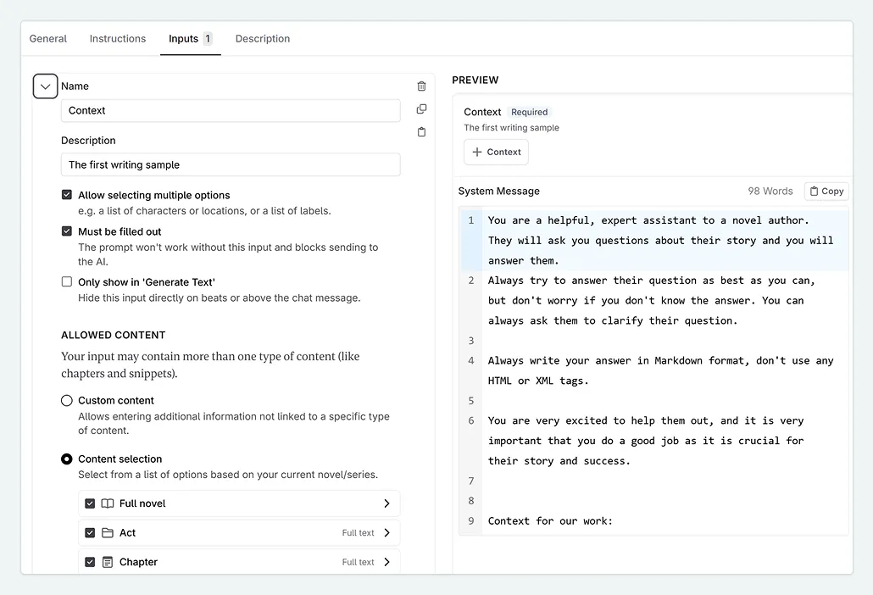Expand the Act row options
Viewport: 873px width, 595px height.
tap(387, 532)
